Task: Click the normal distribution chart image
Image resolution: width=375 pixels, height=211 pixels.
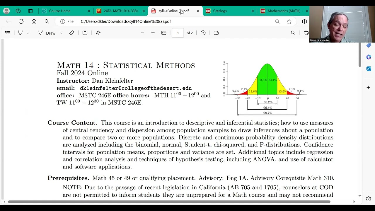Action: pyautogui.click(x=265, y=88)
